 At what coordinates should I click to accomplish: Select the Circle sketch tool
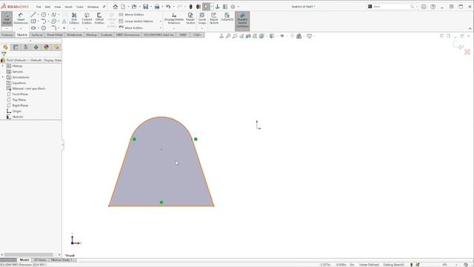pos(44,15)
